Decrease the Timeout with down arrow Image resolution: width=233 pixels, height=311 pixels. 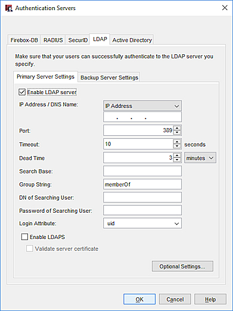177,147
